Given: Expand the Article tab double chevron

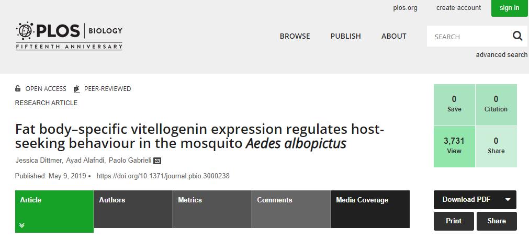Looking at the screenshot, I should click(x=22, y=225).
